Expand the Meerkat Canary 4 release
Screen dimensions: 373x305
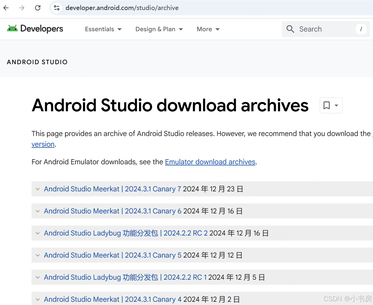(112, 299)
